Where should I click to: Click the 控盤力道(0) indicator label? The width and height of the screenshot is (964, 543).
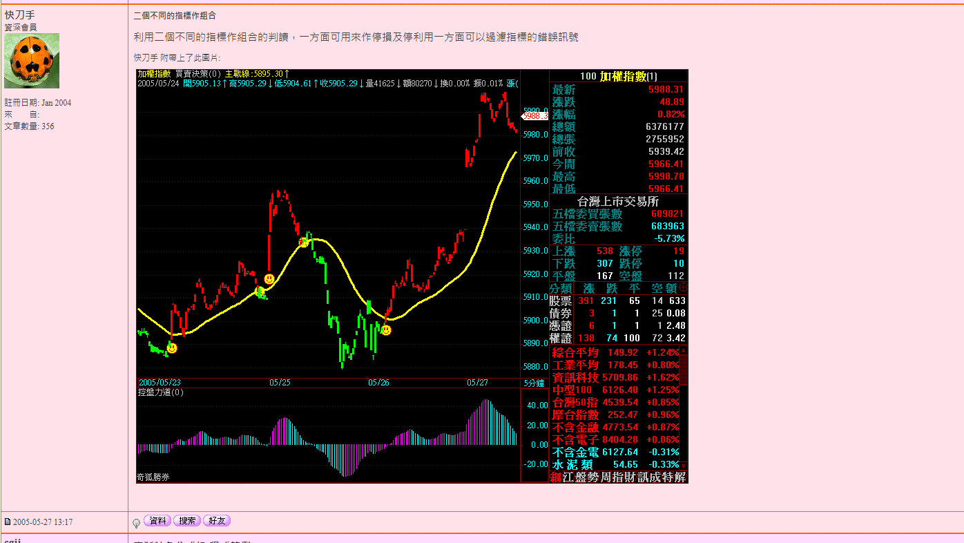pyautogui.click(x=160, y=392)
